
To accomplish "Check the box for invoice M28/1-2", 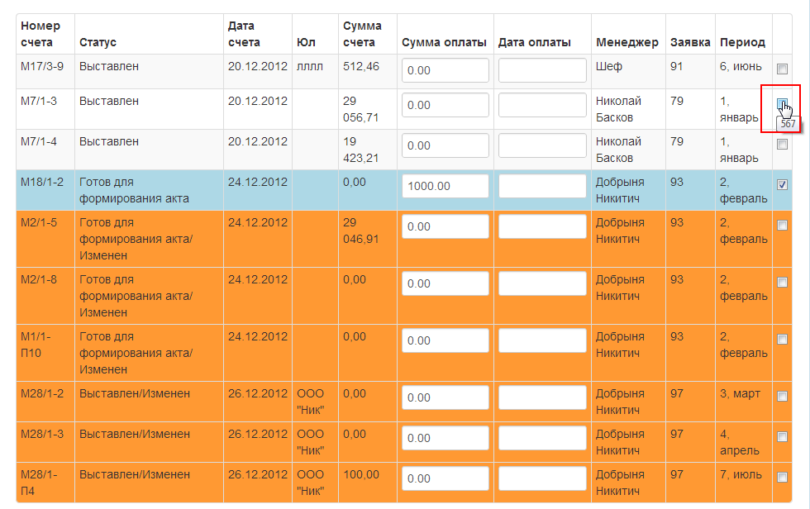I will click(x=782, y=396).
